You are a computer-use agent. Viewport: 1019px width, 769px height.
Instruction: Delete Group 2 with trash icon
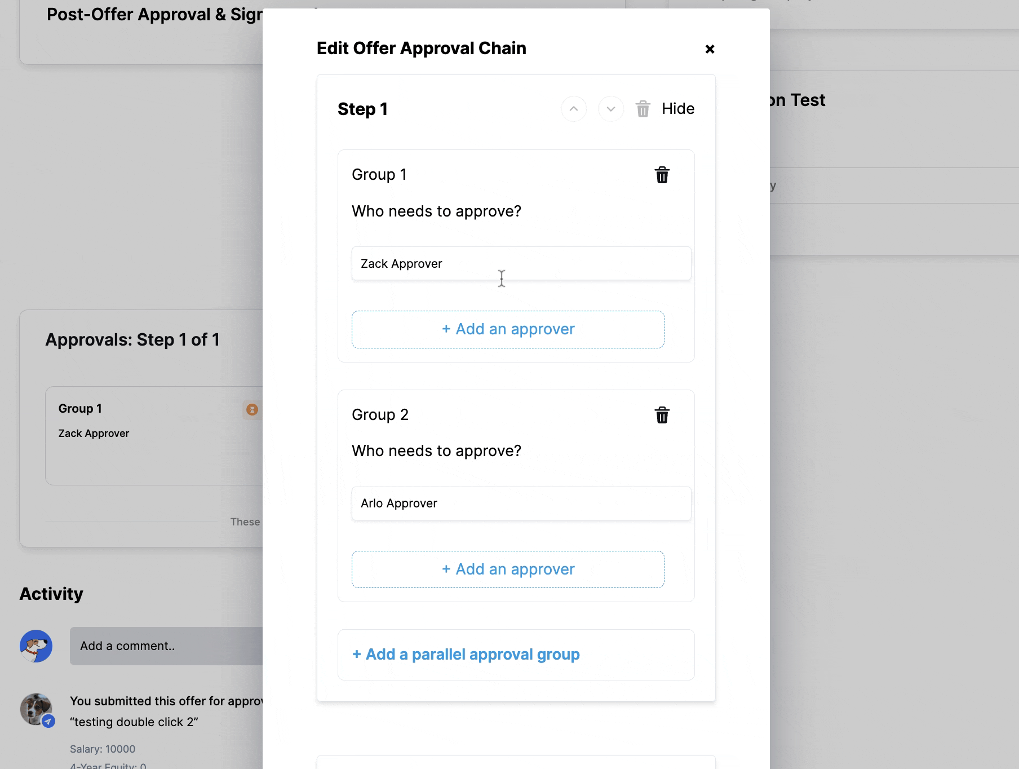[662, 416]
